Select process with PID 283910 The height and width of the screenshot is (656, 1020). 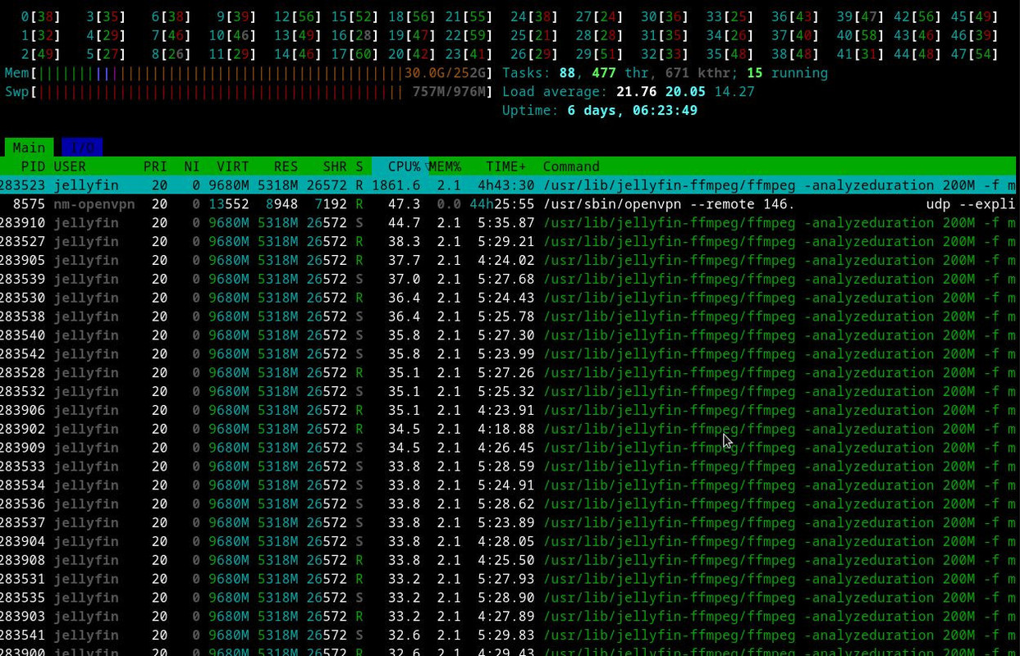(x=508, y=223)
